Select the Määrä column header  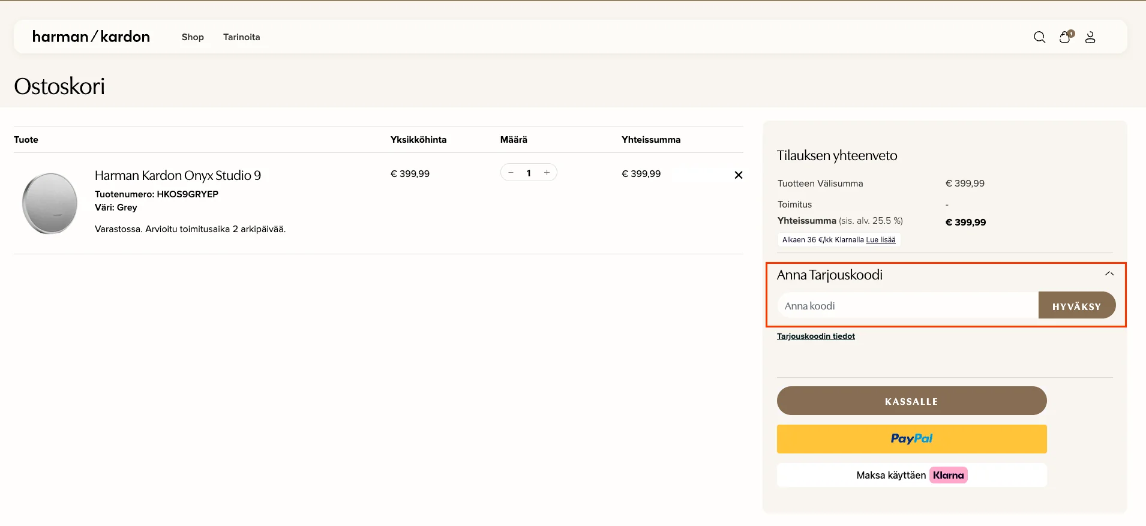[x=514, y=140]
